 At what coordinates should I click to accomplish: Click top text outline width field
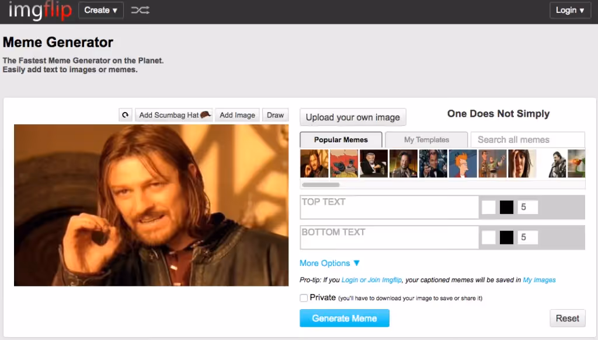pyautogui.click(x=528, y=207)
